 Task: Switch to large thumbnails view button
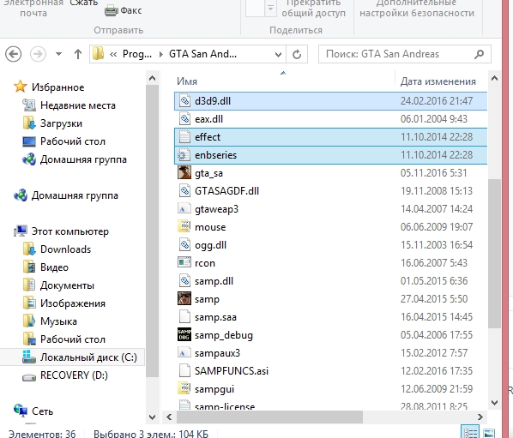coord(489,433)
